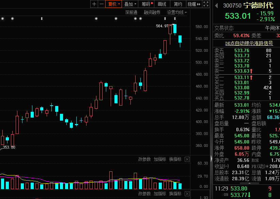The image size is (280, 199).
Task: Click the 深股通 label
Action: [x=131, y=12]
